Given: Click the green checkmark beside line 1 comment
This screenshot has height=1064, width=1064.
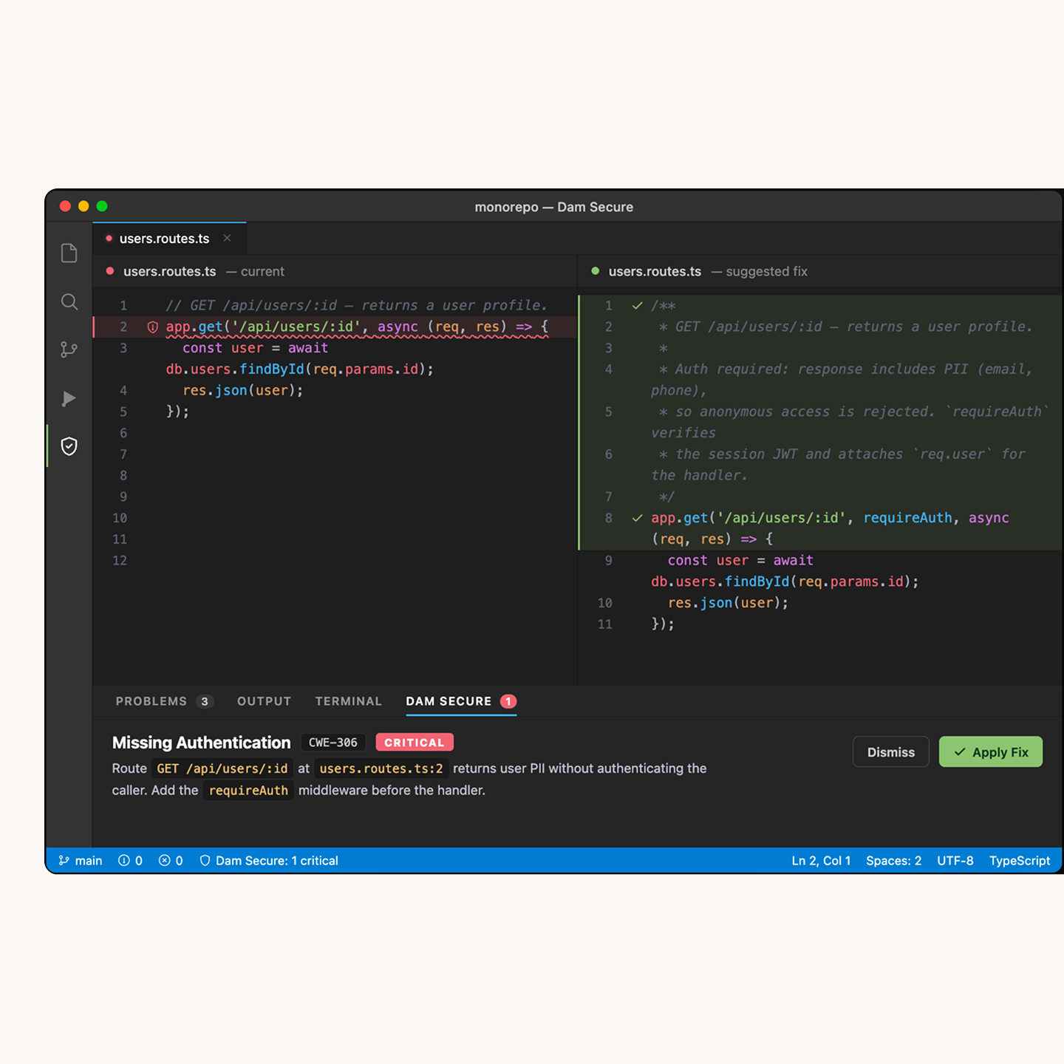Looking at the screenshot, I should tap(637, 306).
